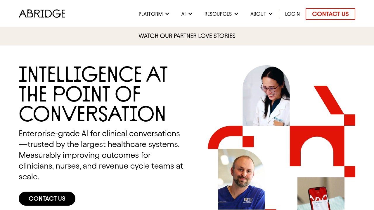Click the female doctor photo

point(266,95)
